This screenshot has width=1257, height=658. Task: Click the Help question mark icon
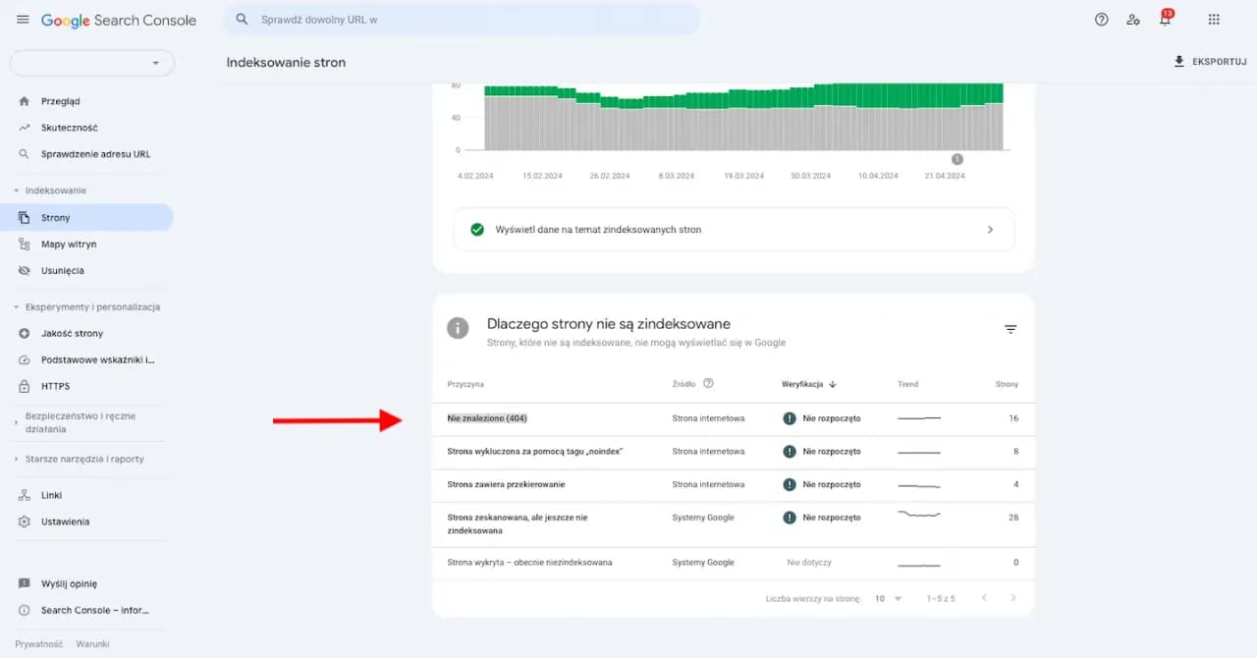[1101, 20]
